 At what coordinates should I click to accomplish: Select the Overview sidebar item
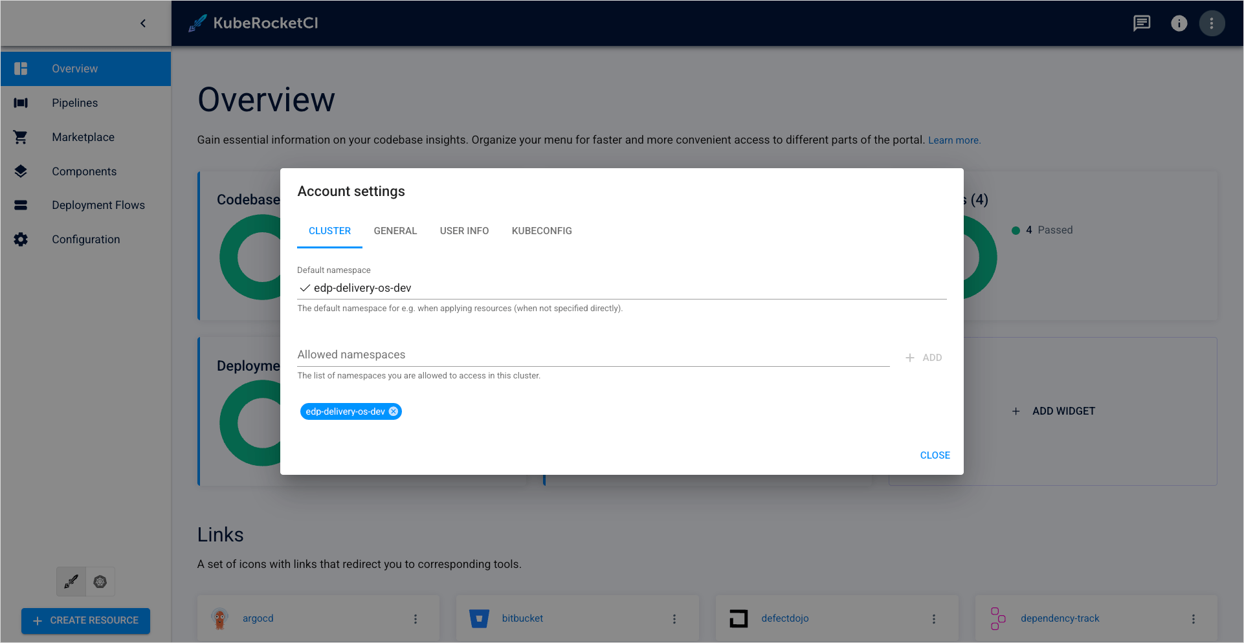[85, 69]
